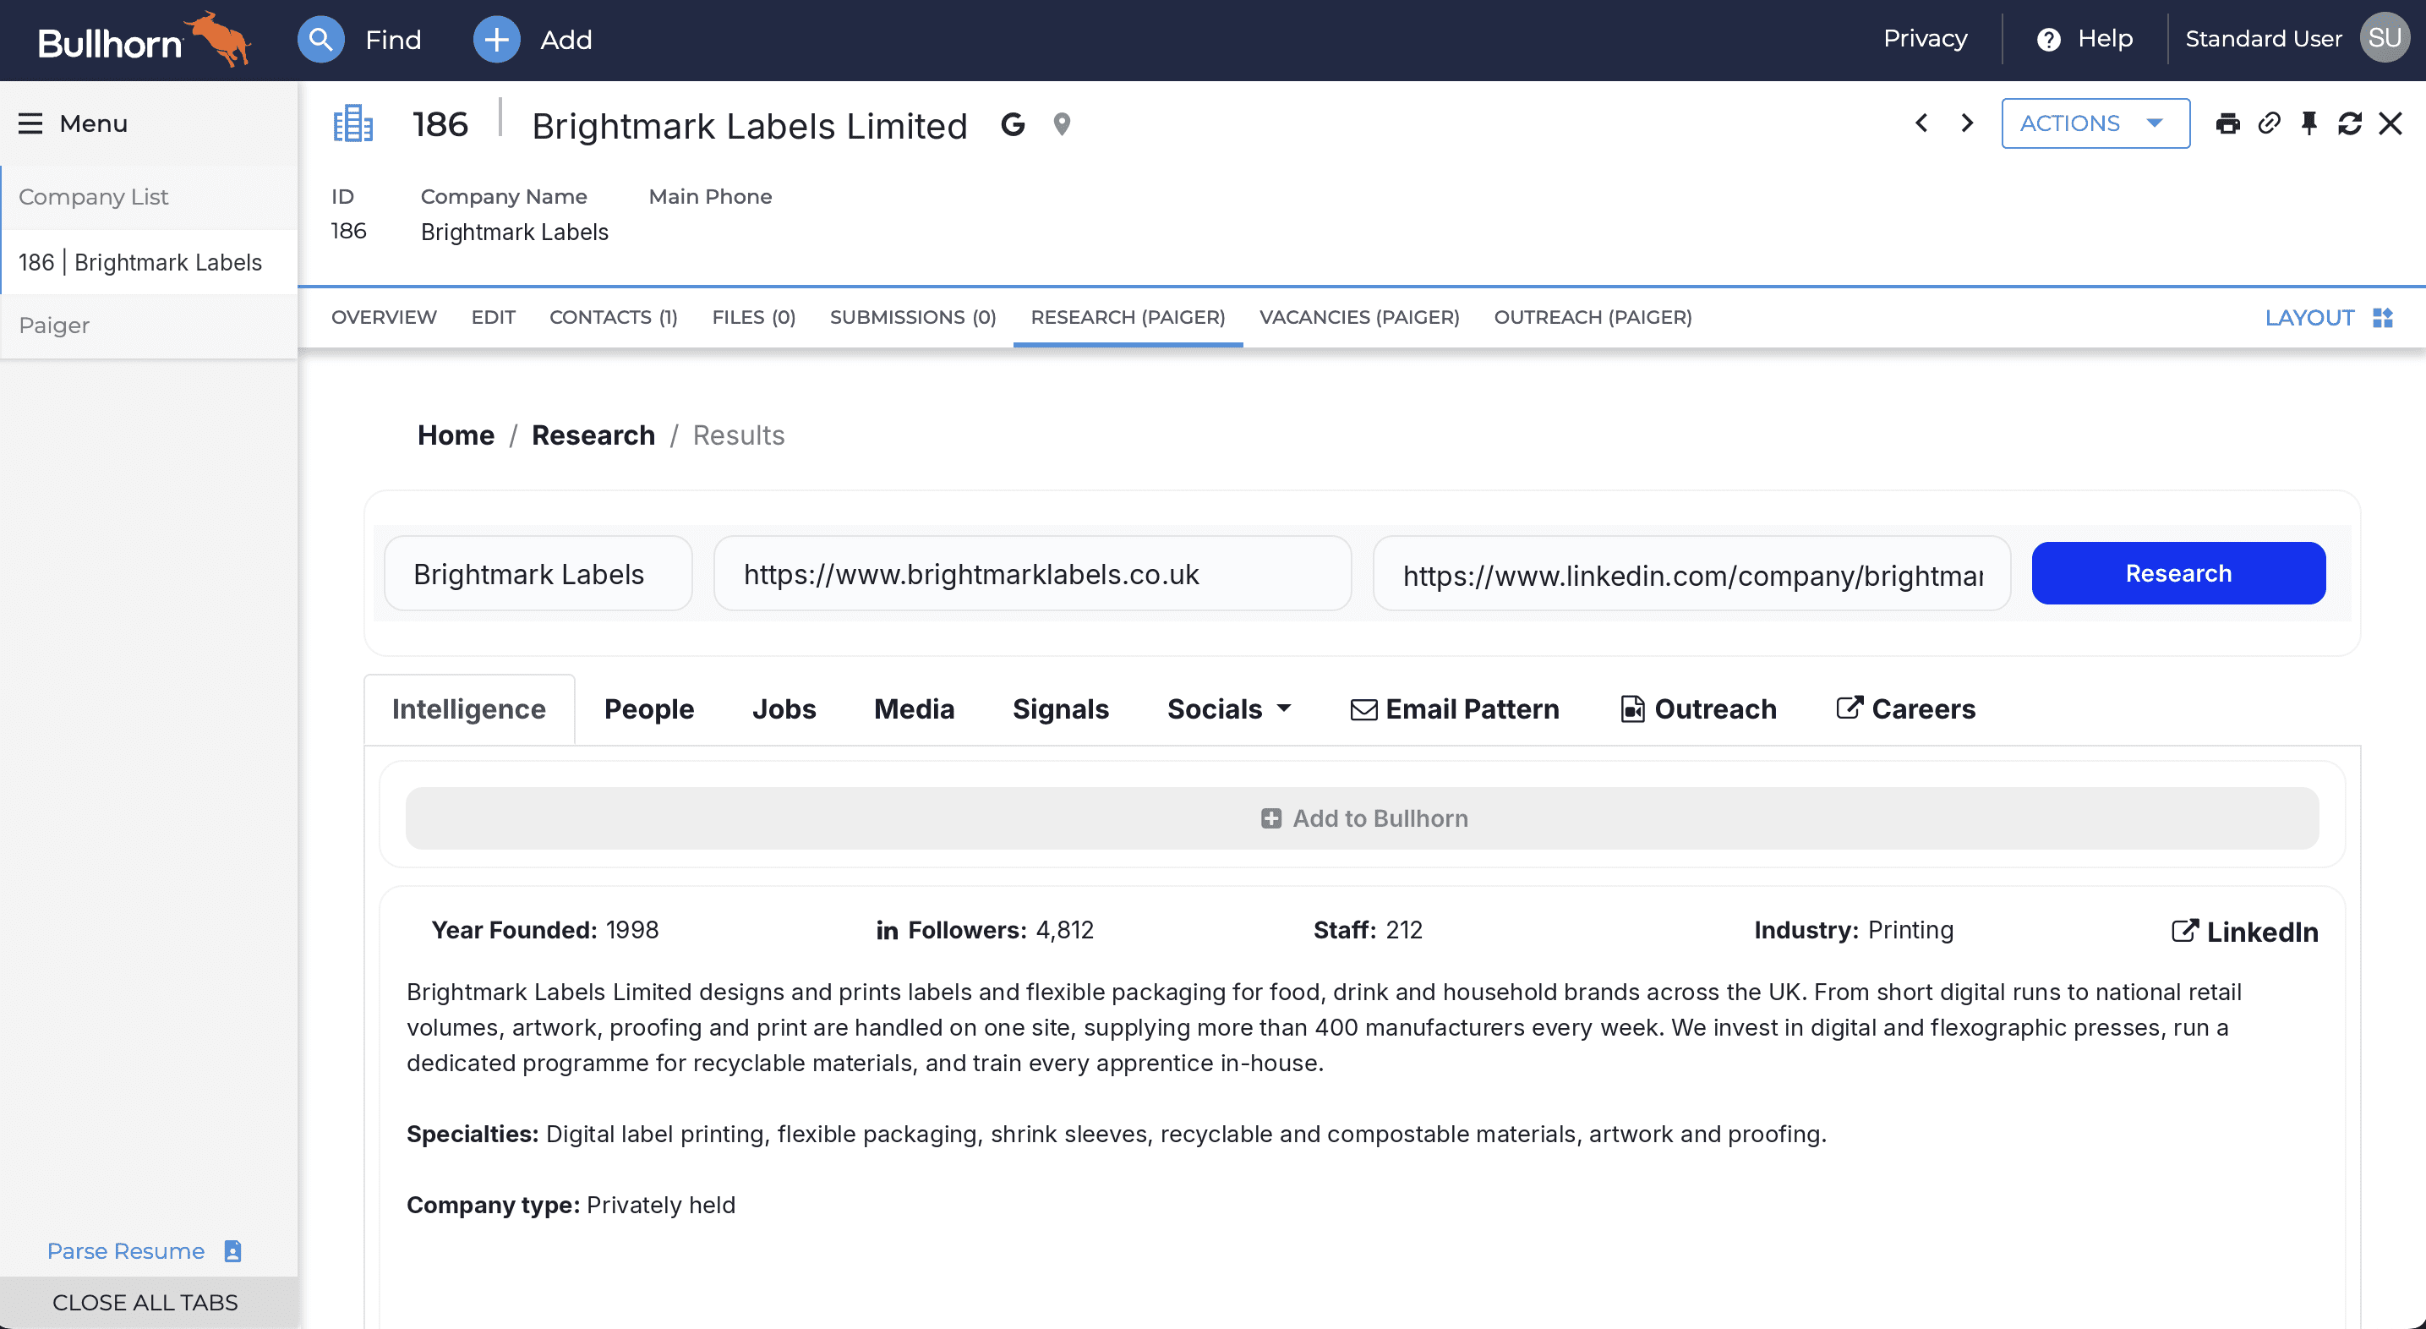
Task: Open the Email Pattern tab
Action: coord(1454,709)
